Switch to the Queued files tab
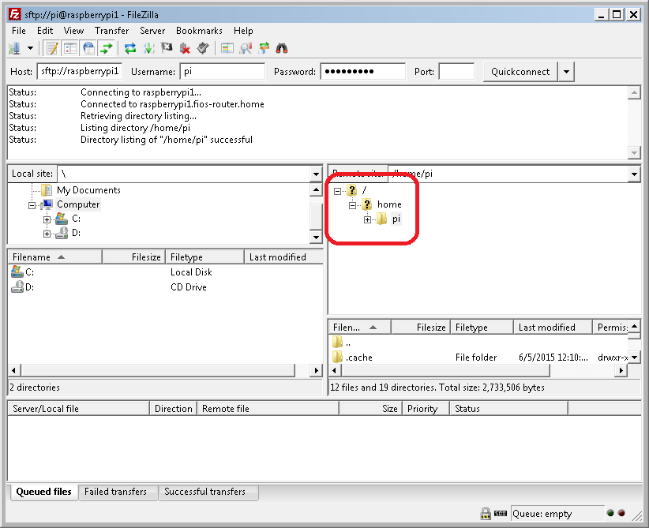This screenshot has width=649, height=528. (x=43, y=492)
